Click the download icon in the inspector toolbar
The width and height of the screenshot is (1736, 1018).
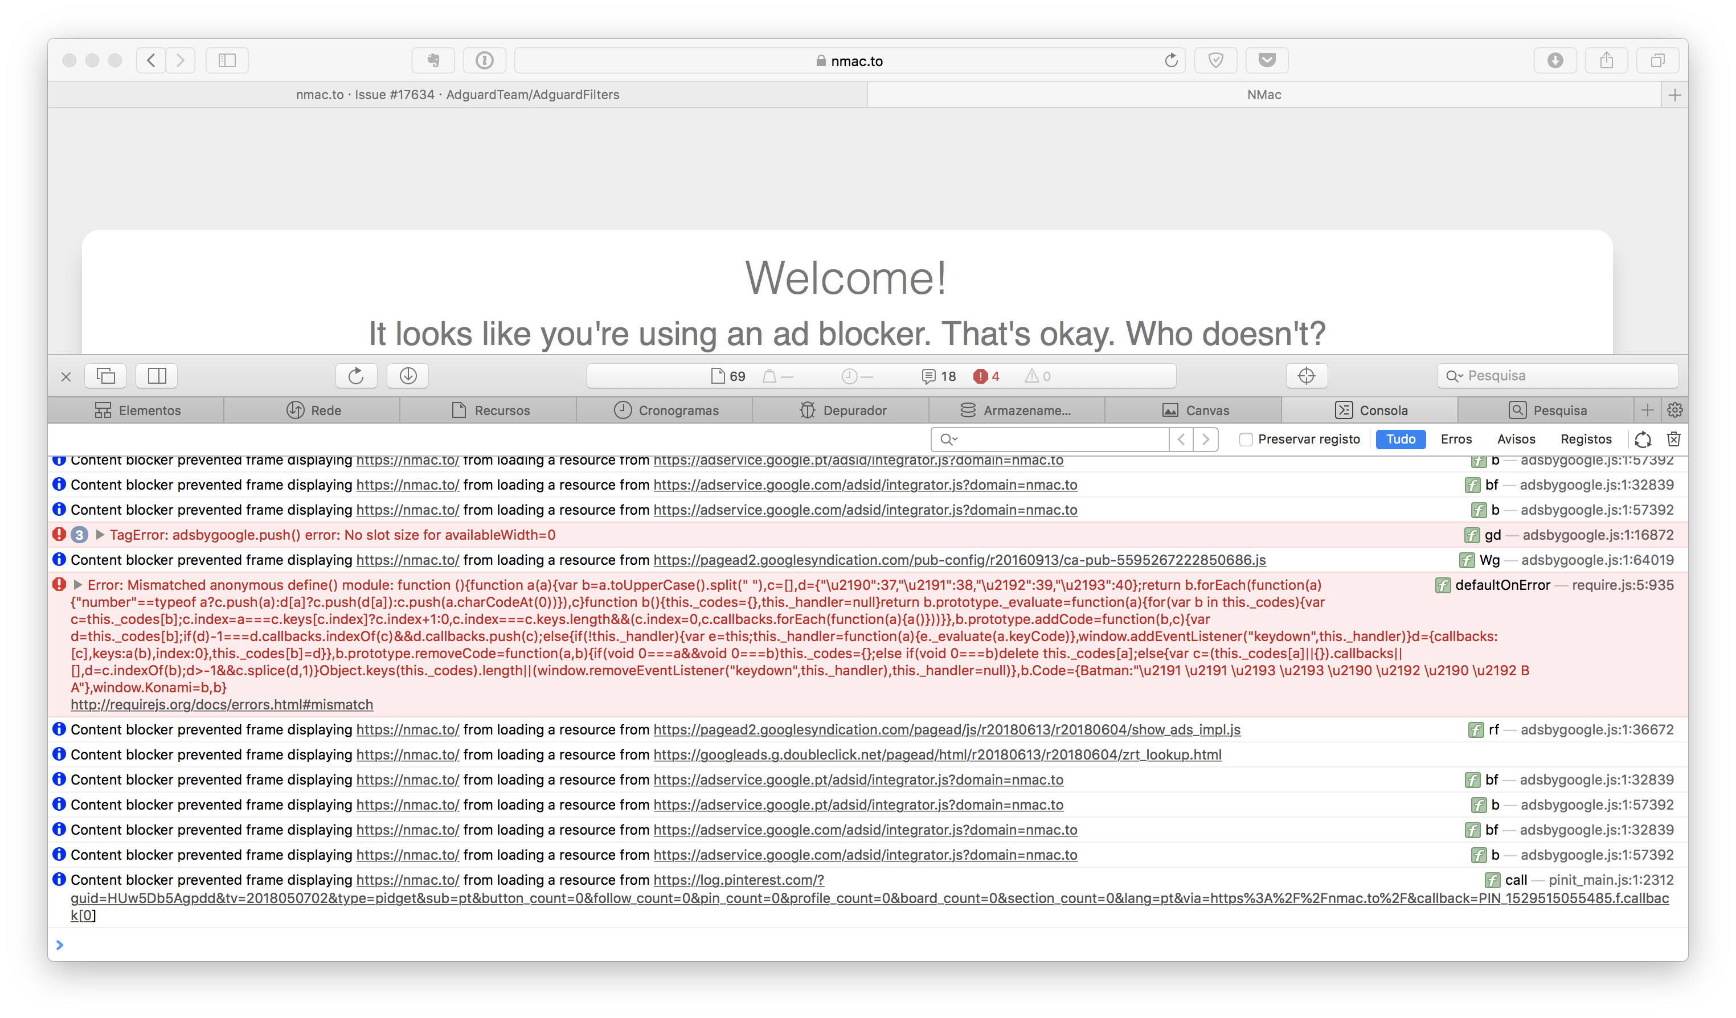coord(408,375)
